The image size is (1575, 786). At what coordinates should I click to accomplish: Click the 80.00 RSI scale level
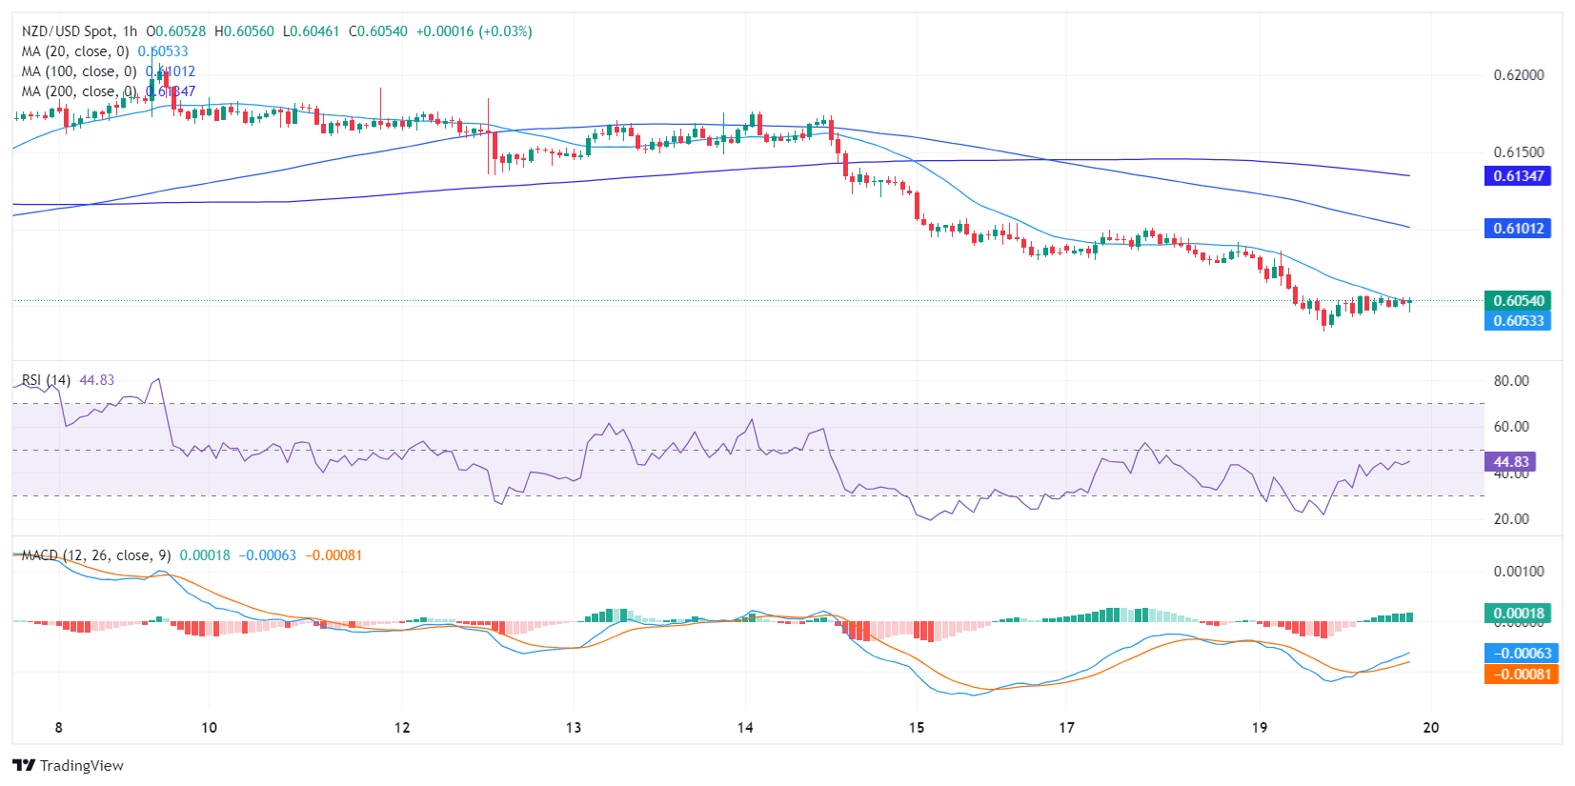tap(1511, 381)
